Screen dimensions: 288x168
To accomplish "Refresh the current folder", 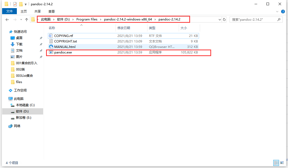I will click(224, 20).
